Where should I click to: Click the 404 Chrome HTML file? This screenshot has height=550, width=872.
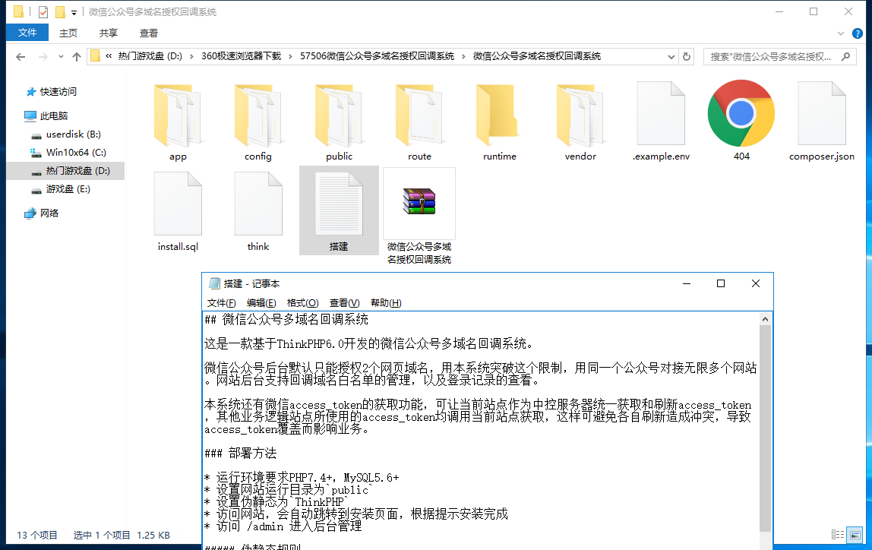coord(741,115)
